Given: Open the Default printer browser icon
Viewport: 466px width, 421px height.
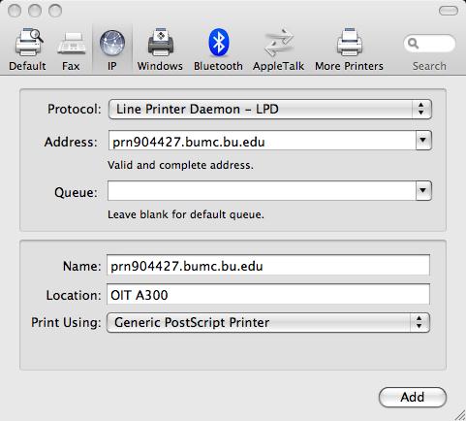Looking at the screenshot, I should click(28, 43).
